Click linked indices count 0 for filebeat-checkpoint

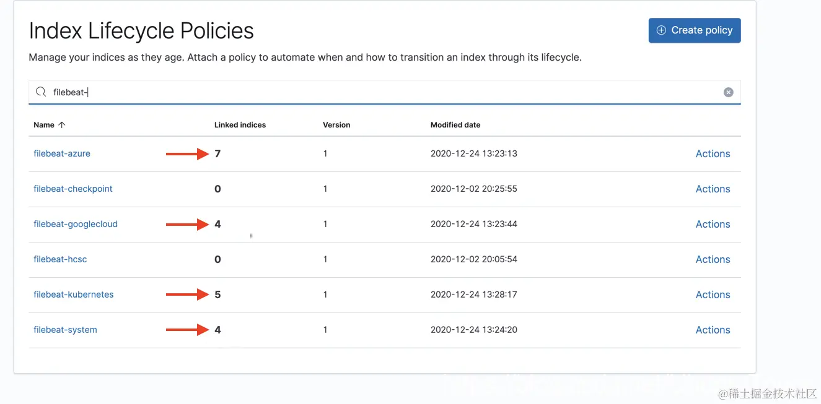pos(217,189)
